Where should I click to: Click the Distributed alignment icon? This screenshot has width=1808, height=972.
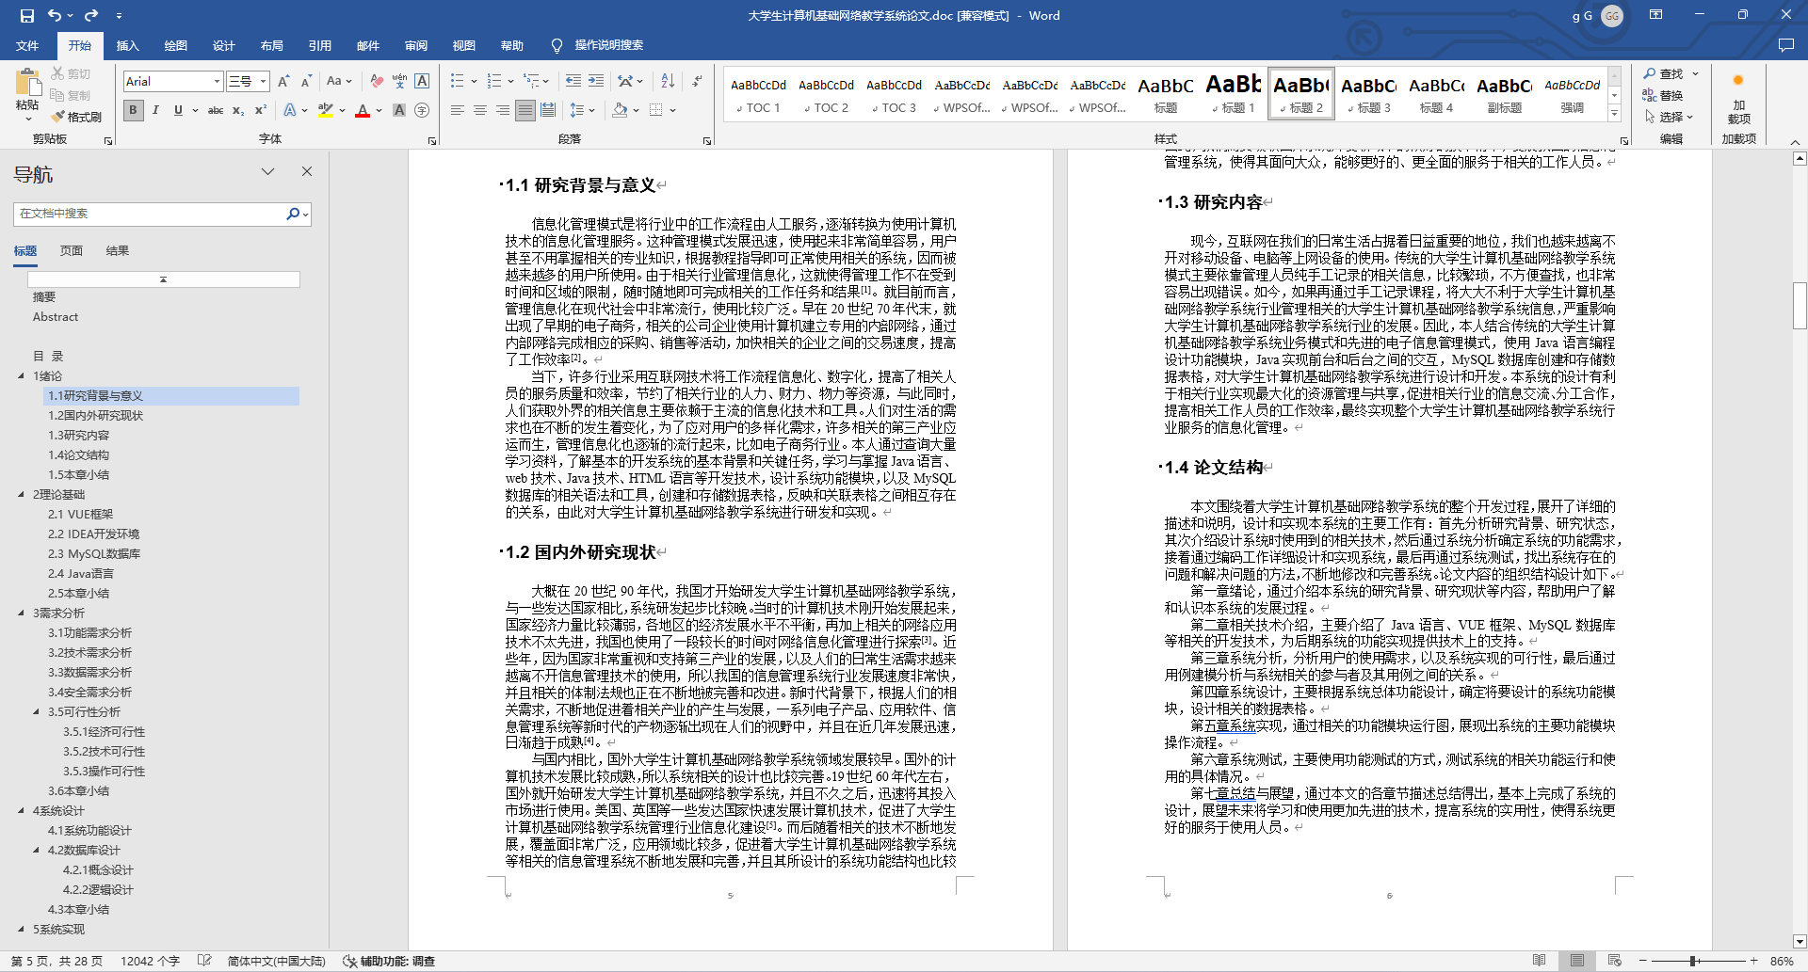[x=548, y=110]
